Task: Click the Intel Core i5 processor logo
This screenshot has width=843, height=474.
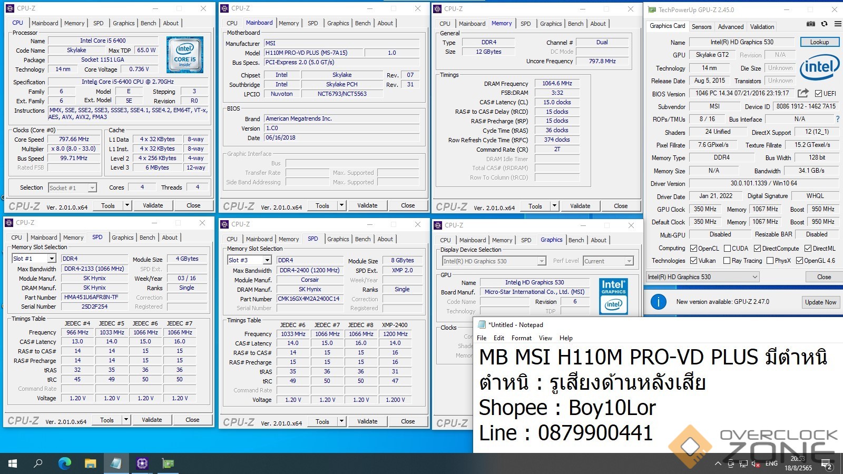Action: 184,55
